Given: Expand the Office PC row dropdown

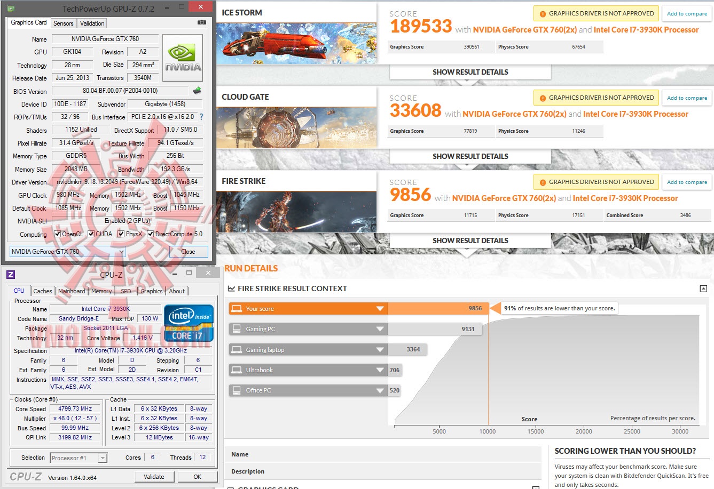Looking at the screenshot, I should click(380, 390).
